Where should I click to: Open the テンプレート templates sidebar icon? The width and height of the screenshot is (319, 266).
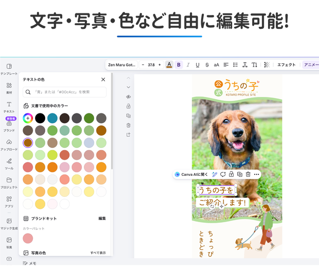[x=9, y=69]
